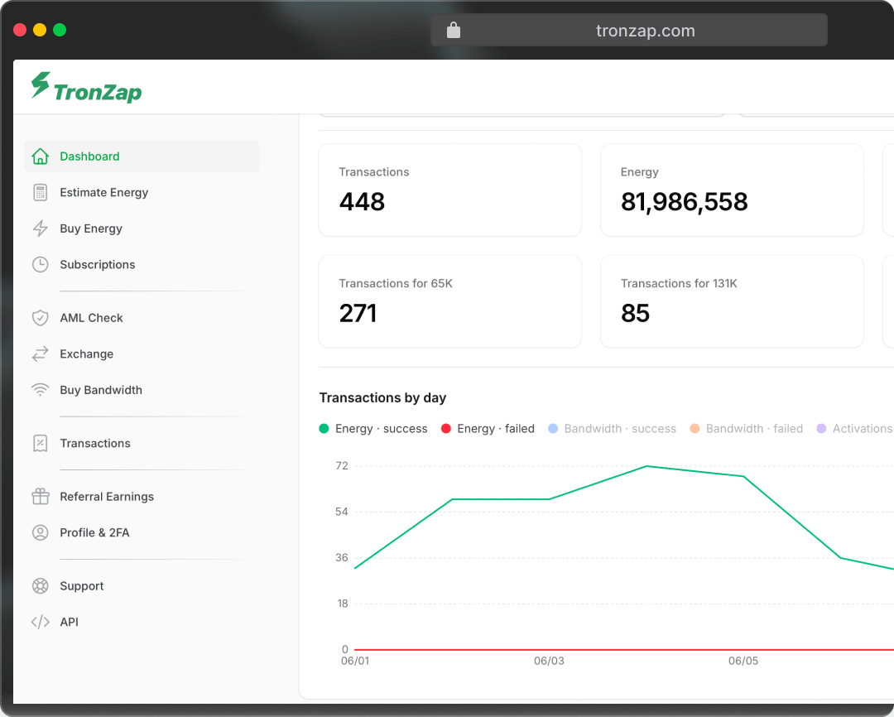Click the Transactions for 65K card
The height and width of the screenshot is (717, 894).
point(449,301)
